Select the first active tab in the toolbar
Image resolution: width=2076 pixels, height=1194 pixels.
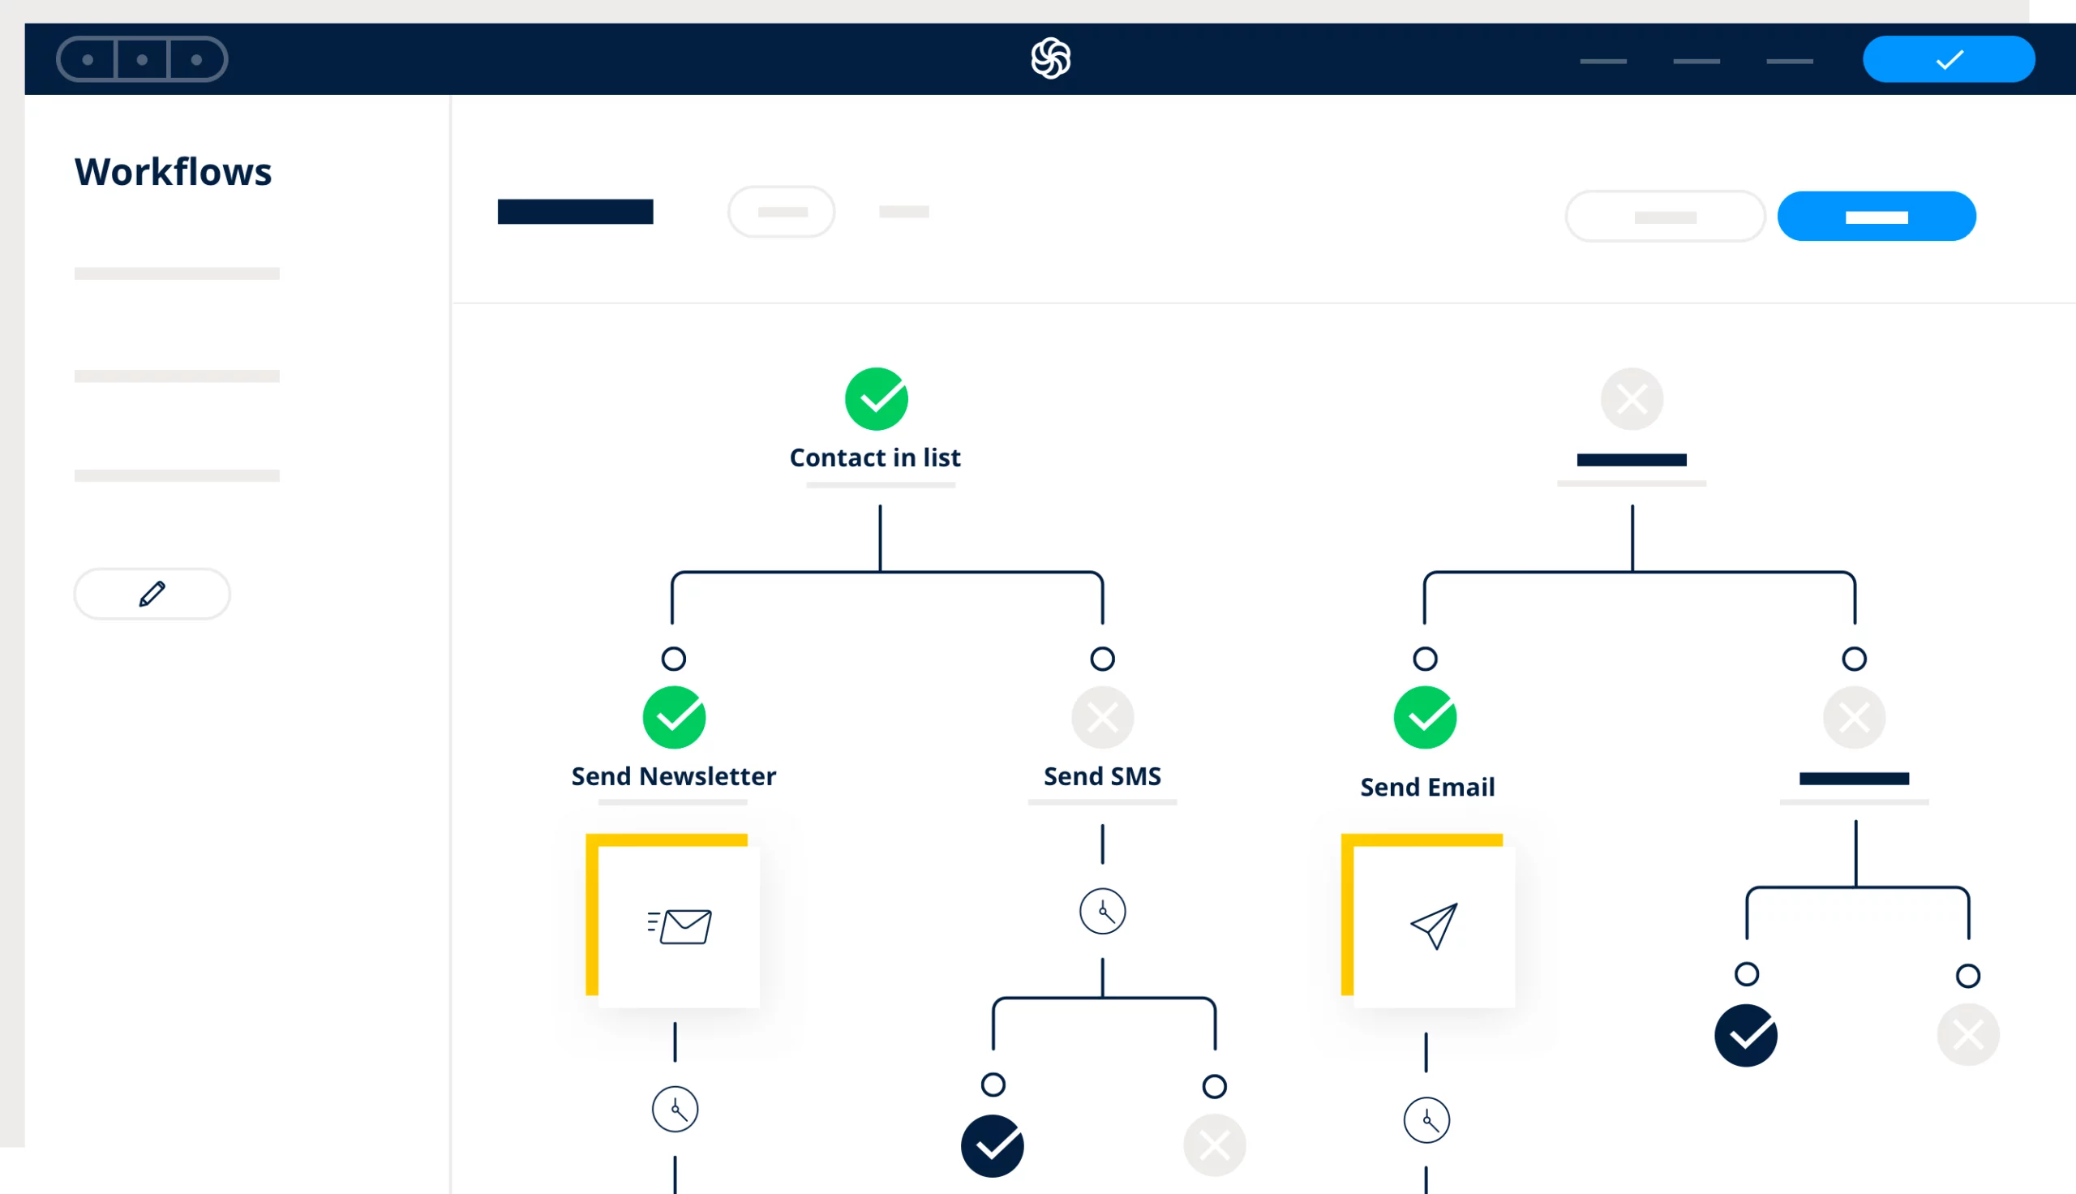pyautogui.click(x=575, y=211)
